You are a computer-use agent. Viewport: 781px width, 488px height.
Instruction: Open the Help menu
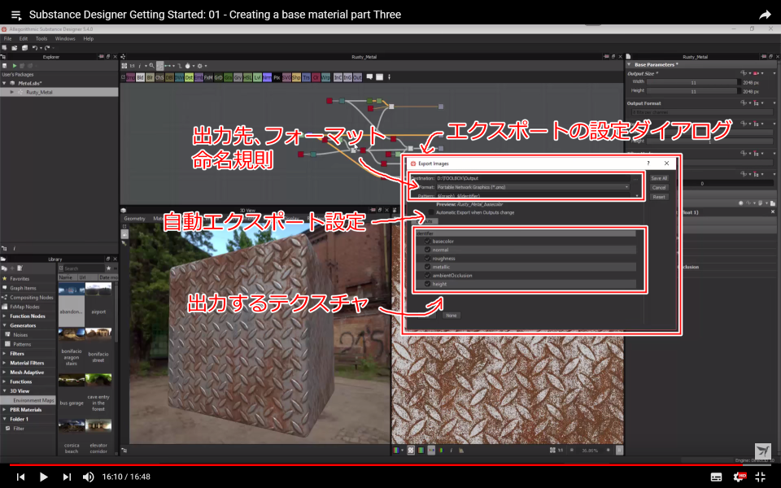click(x=88, y=38)
